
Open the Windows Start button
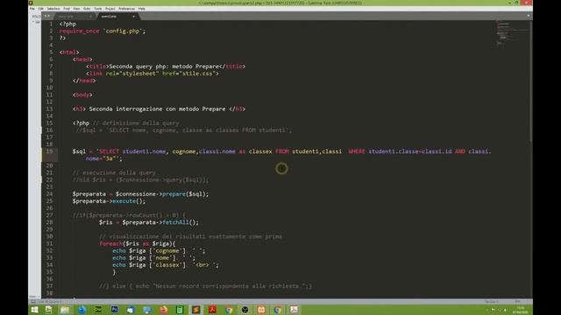click(34, 310)
